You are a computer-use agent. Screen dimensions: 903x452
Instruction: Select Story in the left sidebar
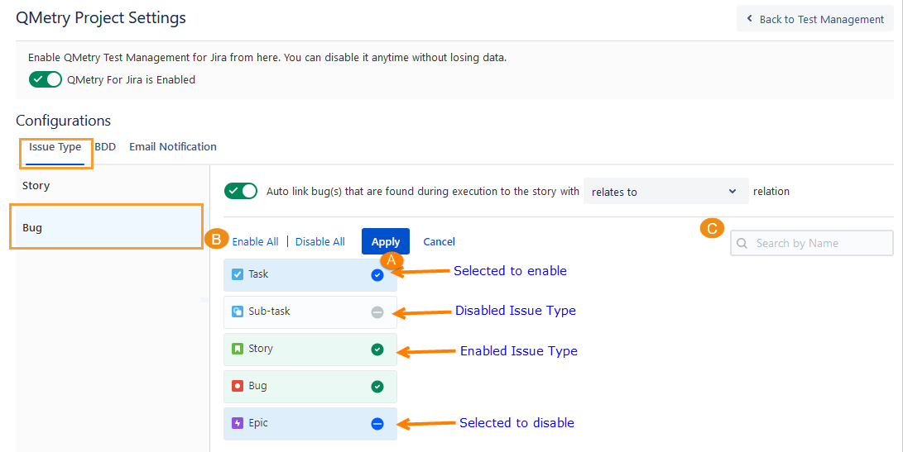click(x=36, y=186)
